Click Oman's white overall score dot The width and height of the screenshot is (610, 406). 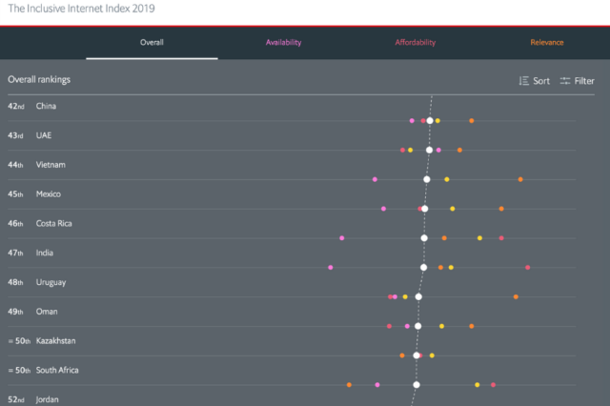[x=417, y=326]
